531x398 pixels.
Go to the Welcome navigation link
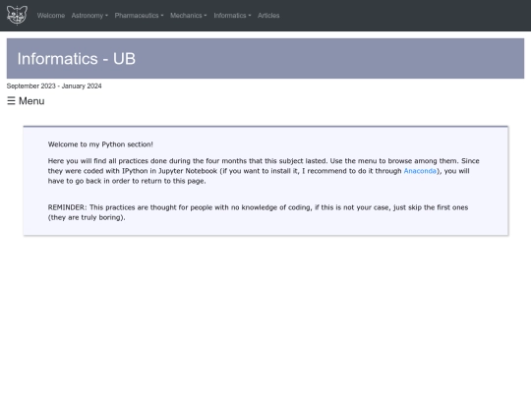(x=51, y=16)
